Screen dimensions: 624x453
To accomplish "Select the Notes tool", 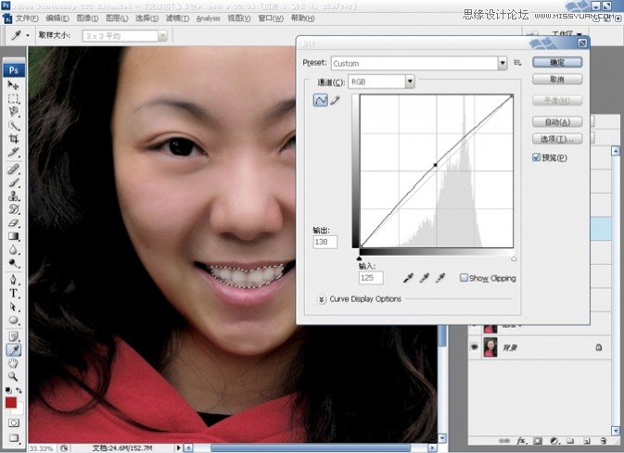I will pyautogui.click(x=13, y=336).
